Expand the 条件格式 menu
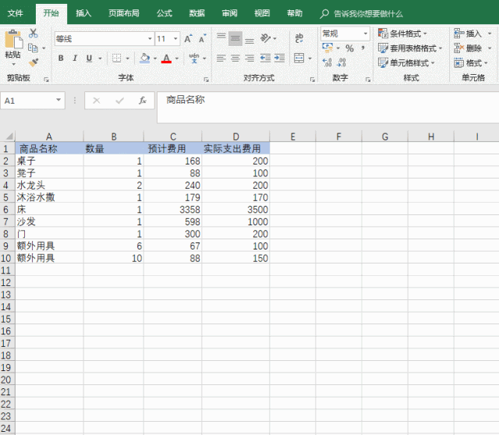The height and width of the screenshot is (435, 499). tap(402, 34)
